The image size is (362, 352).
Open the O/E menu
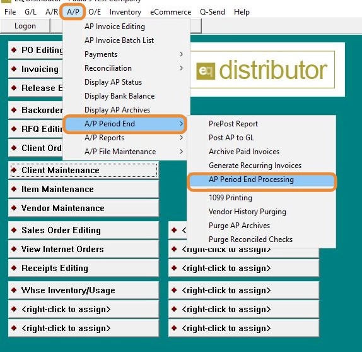(x=95, y=12)
